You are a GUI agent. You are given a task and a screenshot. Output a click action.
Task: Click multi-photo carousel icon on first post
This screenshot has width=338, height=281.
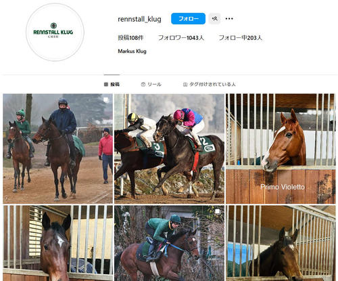coord(105,100)
